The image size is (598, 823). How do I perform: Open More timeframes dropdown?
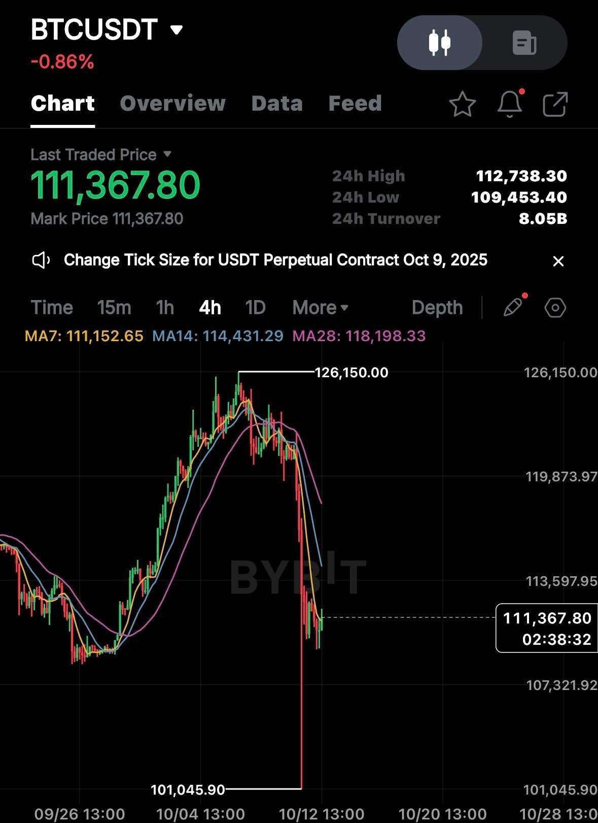coord(320,308)
